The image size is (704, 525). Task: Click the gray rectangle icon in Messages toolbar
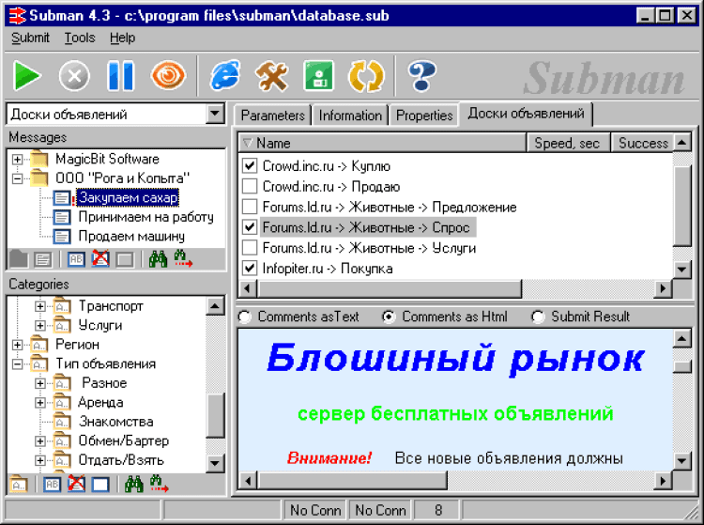click(x=124, y=259)
